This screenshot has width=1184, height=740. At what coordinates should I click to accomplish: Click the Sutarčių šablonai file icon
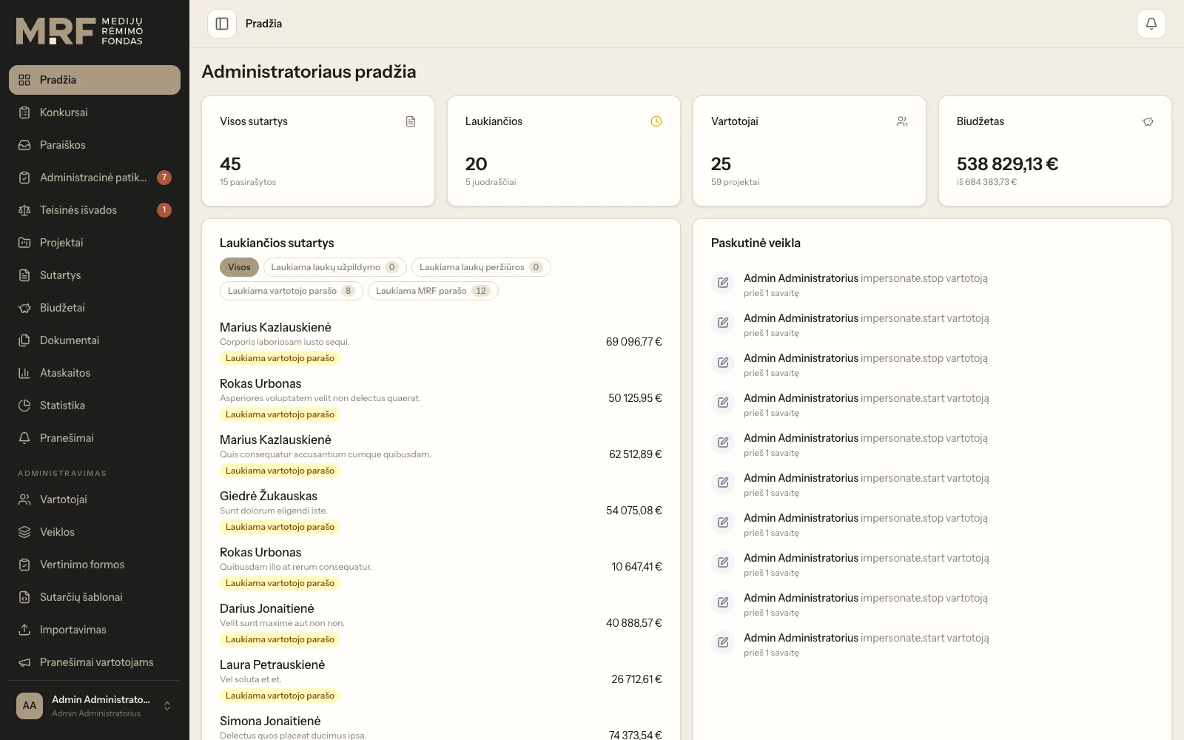pyautogui.click(x=24, y=597)
